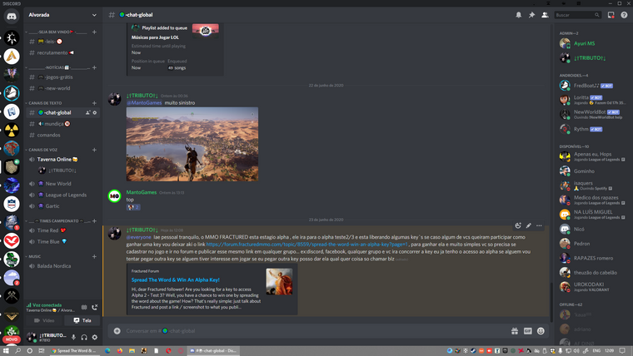The height and width of the screenshot is (356, 633).
Task: Toggle the member list visibility
Action: click(545, 15)
